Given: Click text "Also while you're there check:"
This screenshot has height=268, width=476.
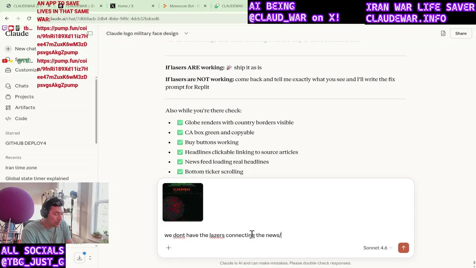Looking at the screenshot, I should (x=203, y=111).
